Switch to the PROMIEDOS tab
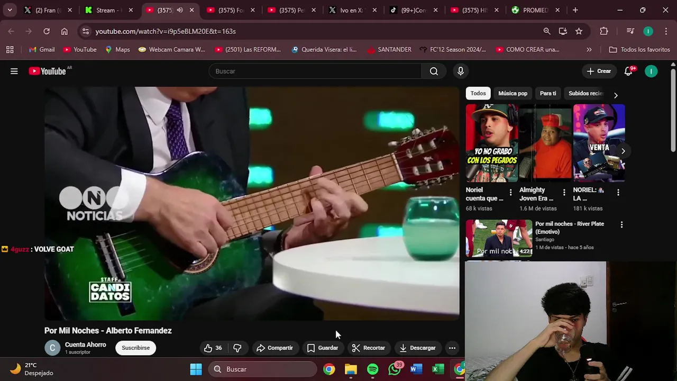Screen dimensions: 677x381 click(x=535, y=10)
